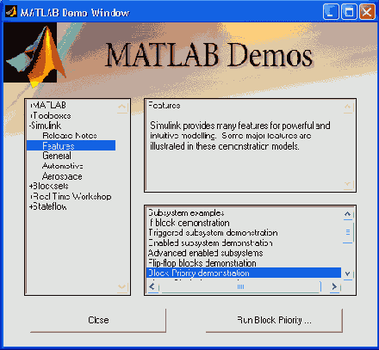The height and width of the screenshot is (350, 379).
Task: Click Close button
Action: click(x=98, y=320)
